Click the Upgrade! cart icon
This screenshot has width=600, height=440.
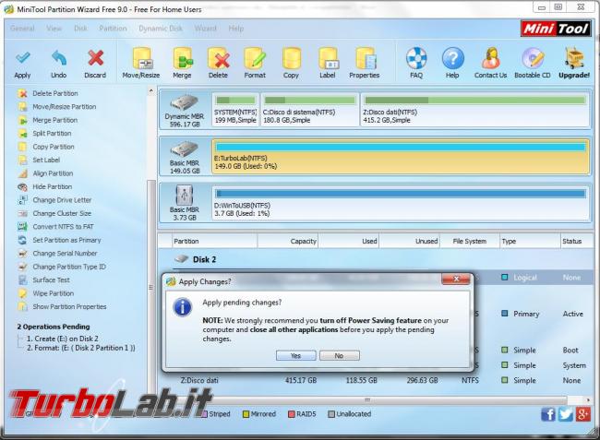(x=574, y=58)
